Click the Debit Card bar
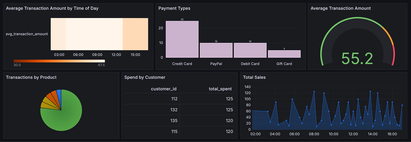This screenshot has width=411, height=142. 250,50
